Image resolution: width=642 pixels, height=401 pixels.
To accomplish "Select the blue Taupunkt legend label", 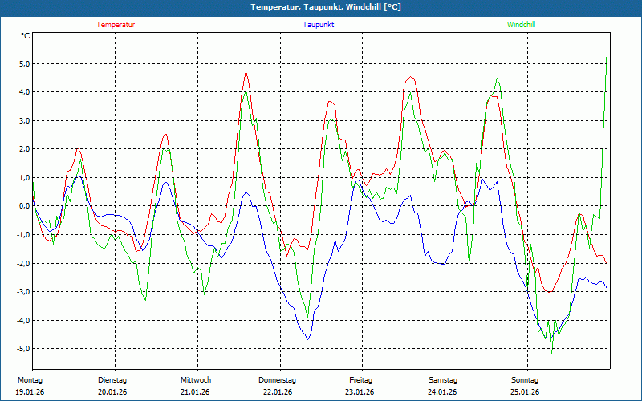I will [318, 25].
